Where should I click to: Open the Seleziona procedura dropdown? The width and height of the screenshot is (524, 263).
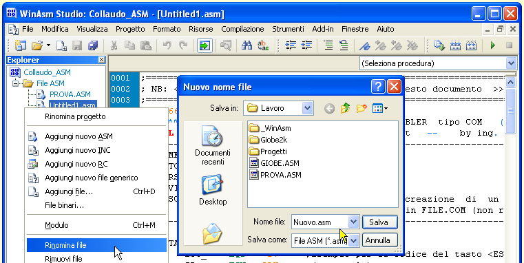coord(511,63)
